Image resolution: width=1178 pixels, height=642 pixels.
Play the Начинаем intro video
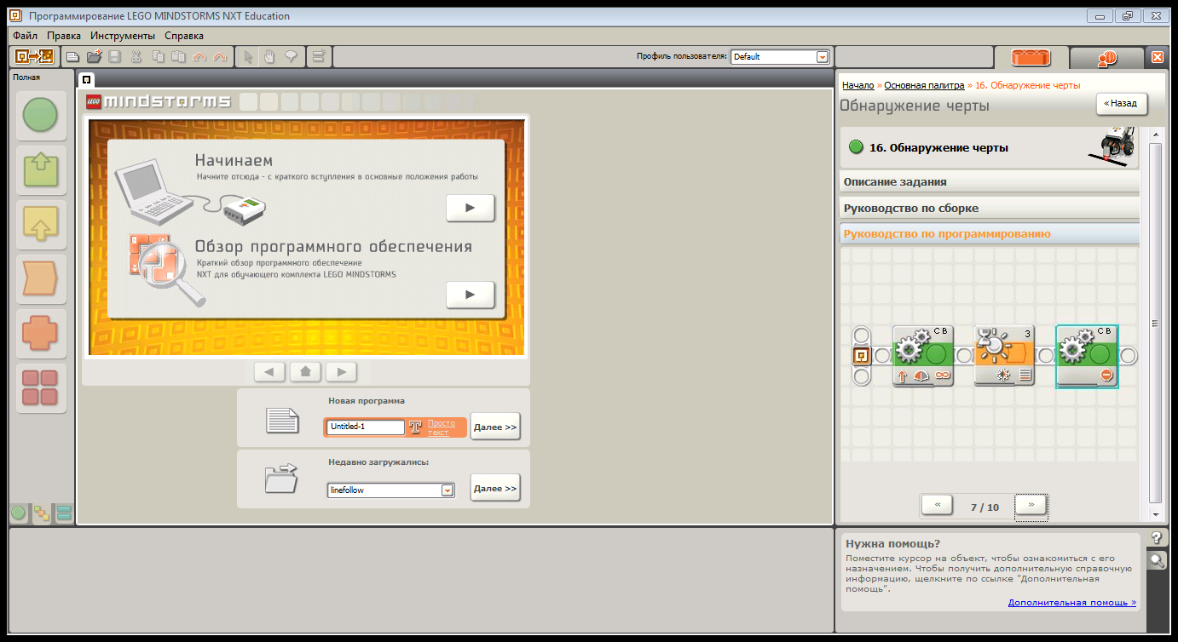(x=471, y=208)
